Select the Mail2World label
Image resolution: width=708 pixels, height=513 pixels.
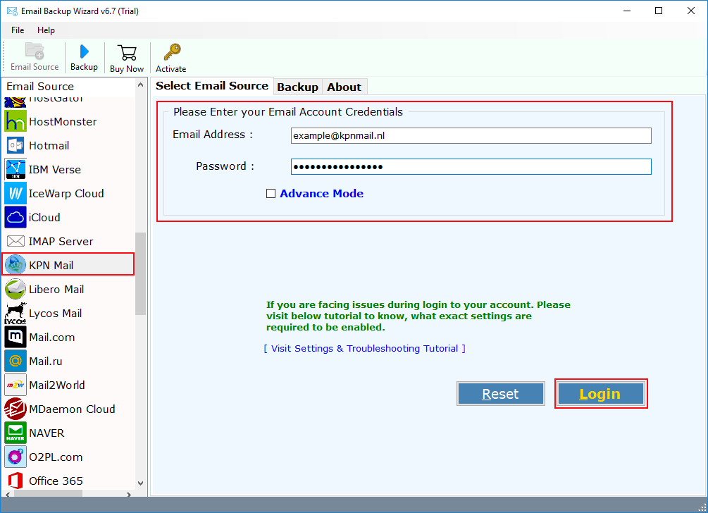coord(57,385)
